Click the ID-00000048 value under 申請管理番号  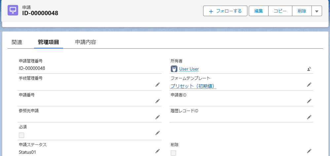[32, 68]
